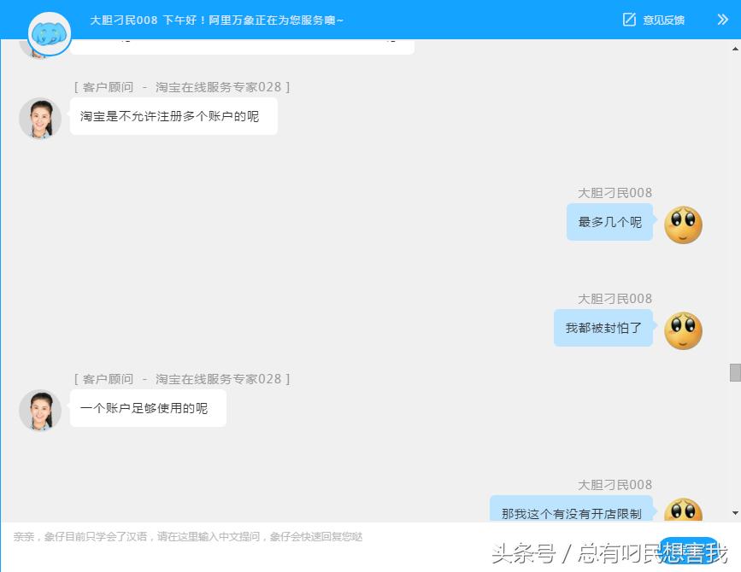Viewport: 741px width, 572px height.
Task: Expand the panel using the double-chevron icon
Action: coord(723,19)
